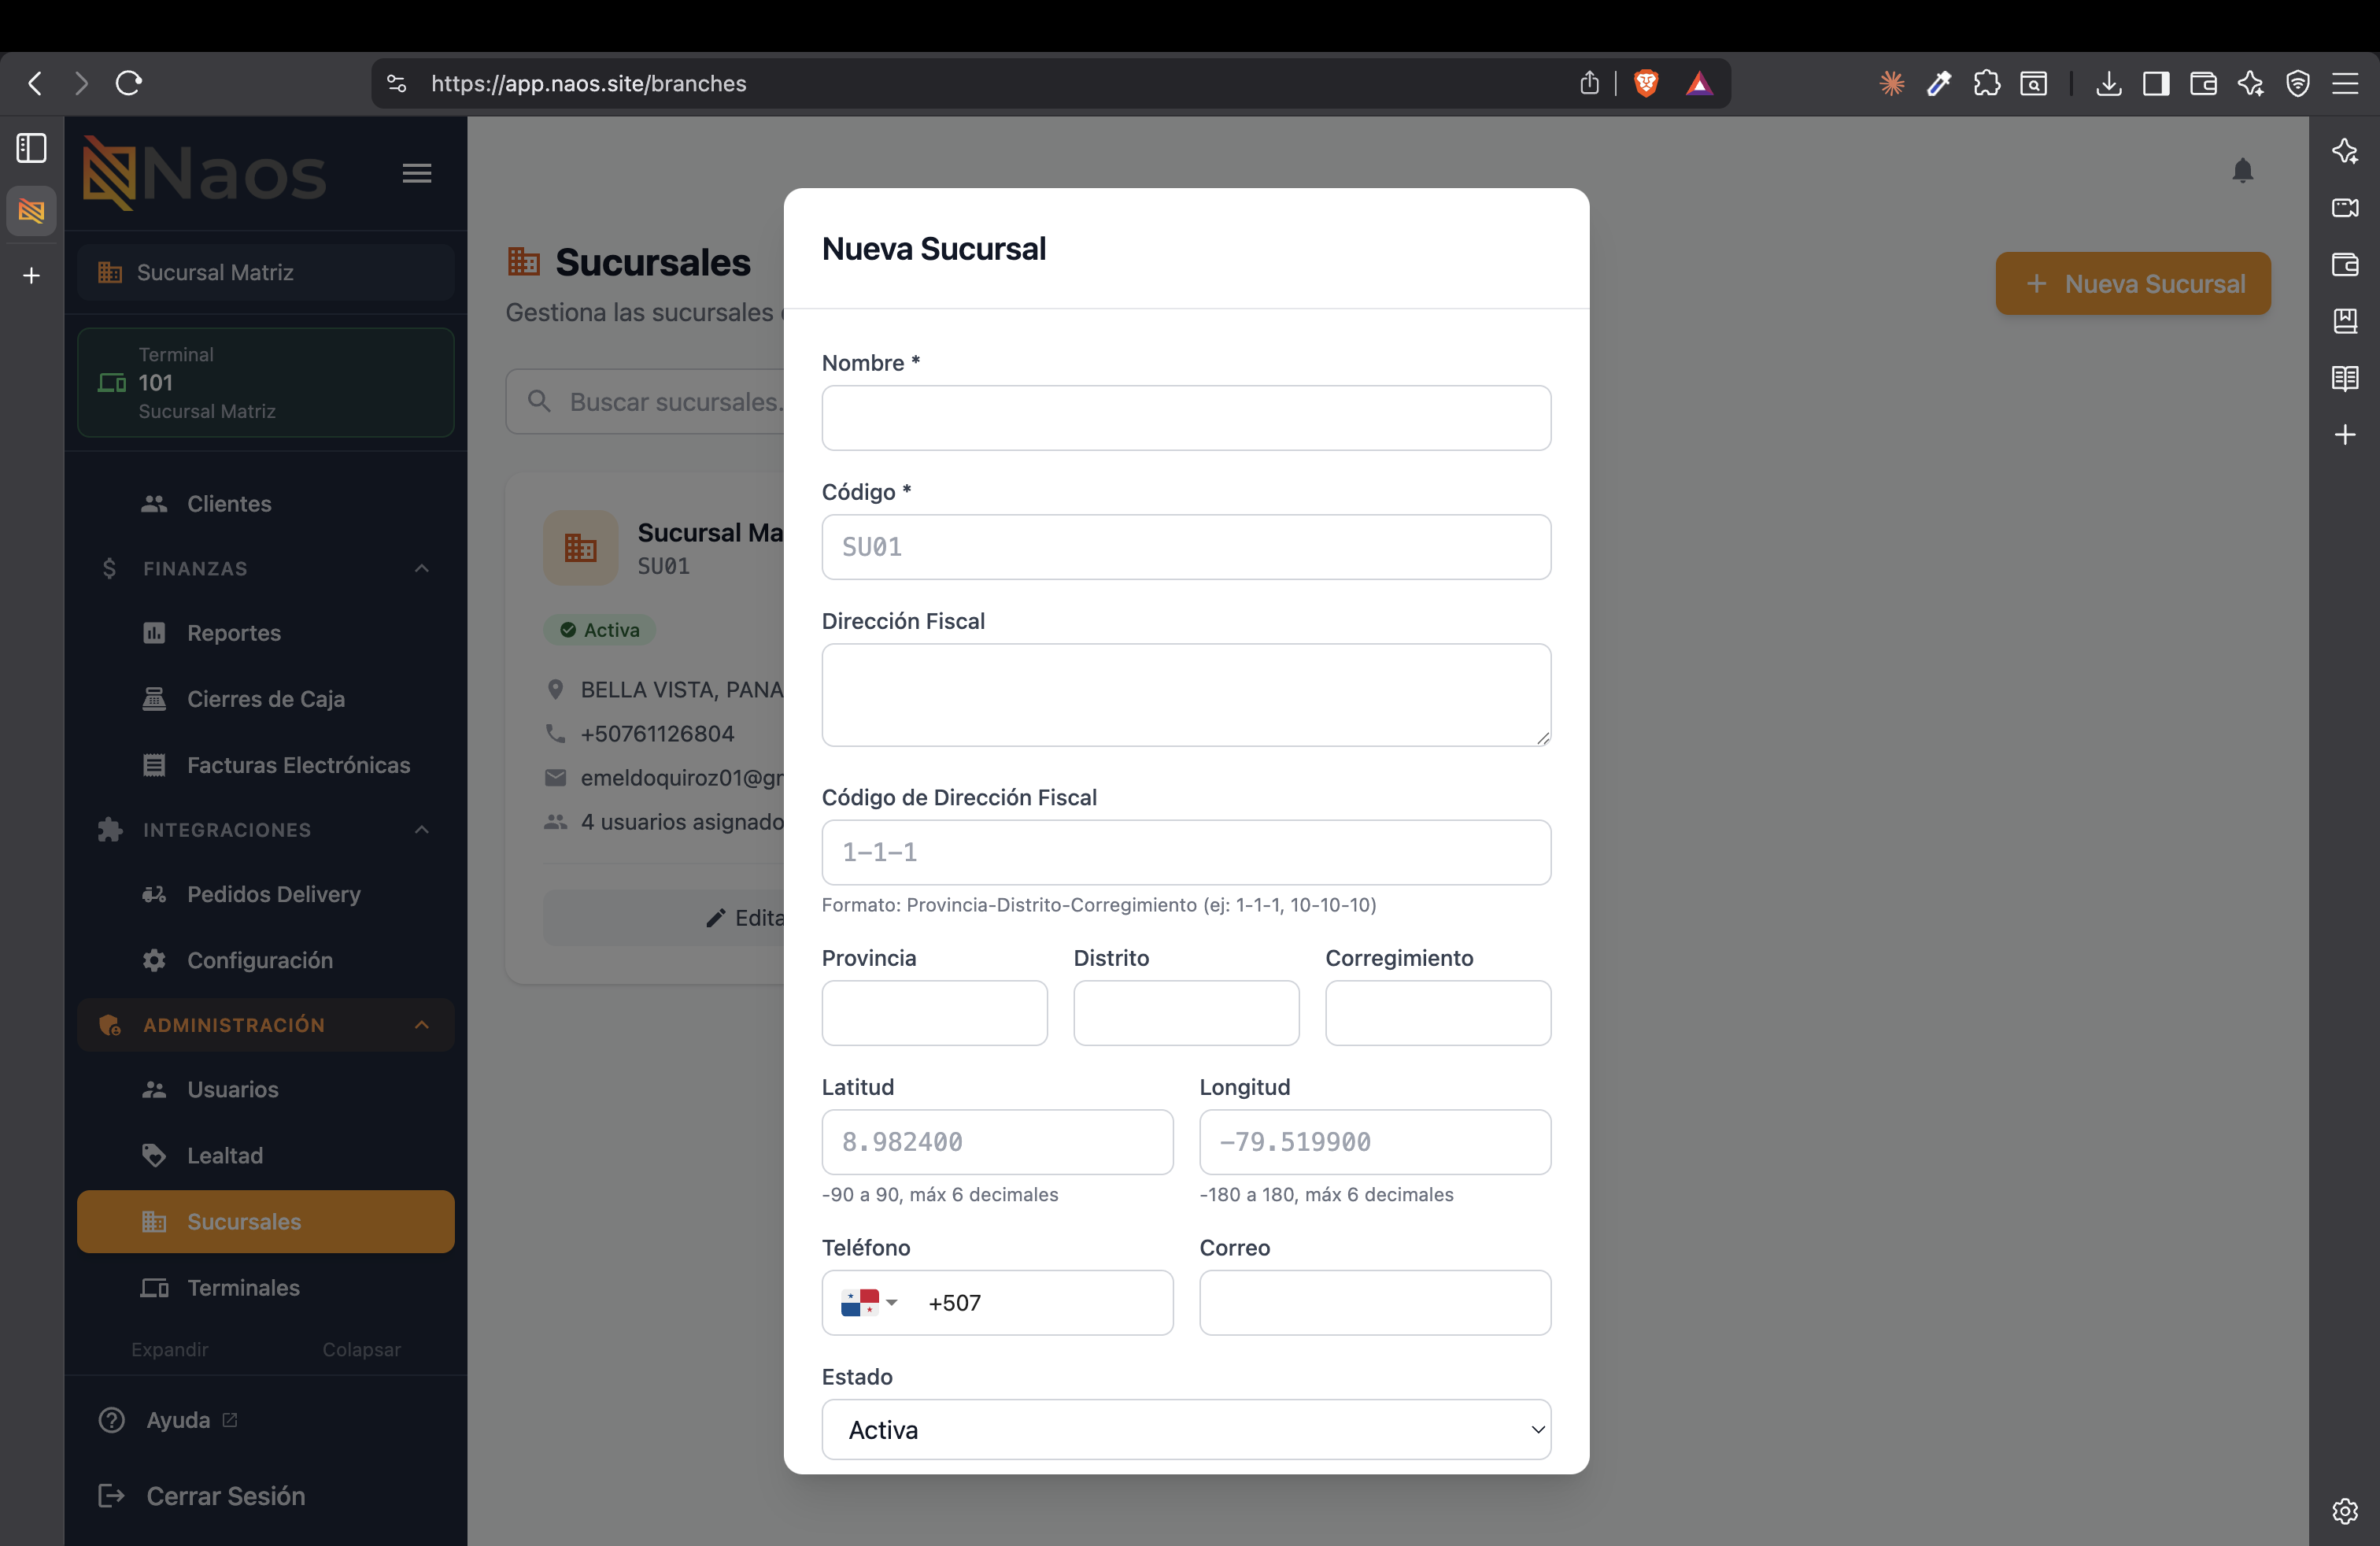Viewport: 2380px width, 1546px height.
Task: Open Brave Shields lion icon
Action: point(1646,83)
